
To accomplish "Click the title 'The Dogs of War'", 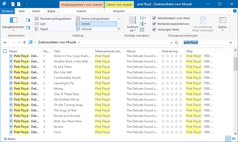I will (65, 110).
